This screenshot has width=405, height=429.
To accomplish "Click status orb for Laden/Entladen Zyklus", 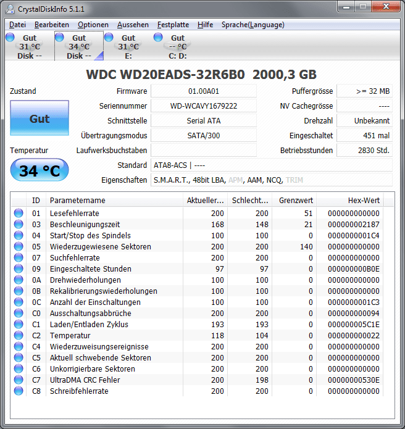I will [x=19, y=324].
